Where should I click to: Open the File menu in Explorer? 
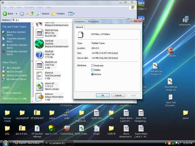[x=5, y=7]
